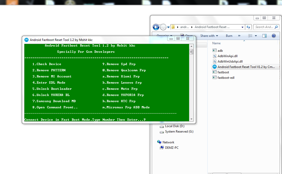This screenshot has width=282, height=174.
Task: Click the magnifier search icon
Action: [276, 27]
